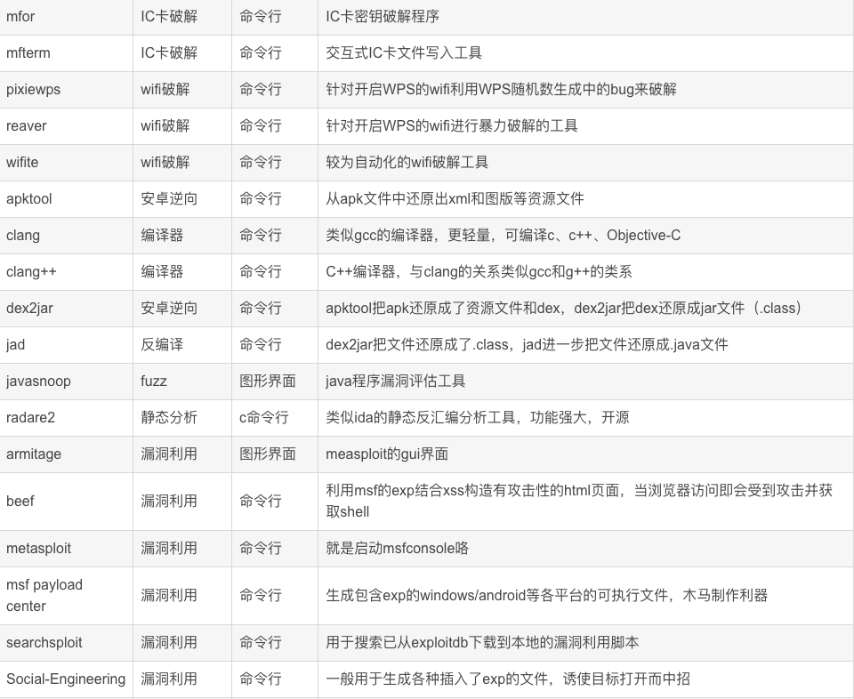Screen dimensions: 854x699
Task: Click 'wifi破解' in the wifite row
Action: point(165,162)
